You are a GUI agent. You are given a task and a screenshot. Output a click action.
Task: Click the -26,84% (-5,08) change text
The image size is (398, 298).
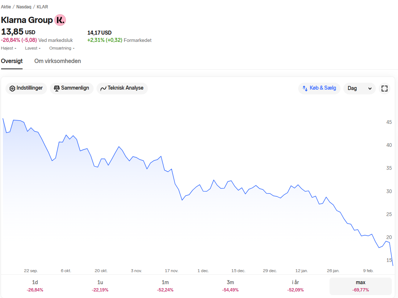(19, 40)
